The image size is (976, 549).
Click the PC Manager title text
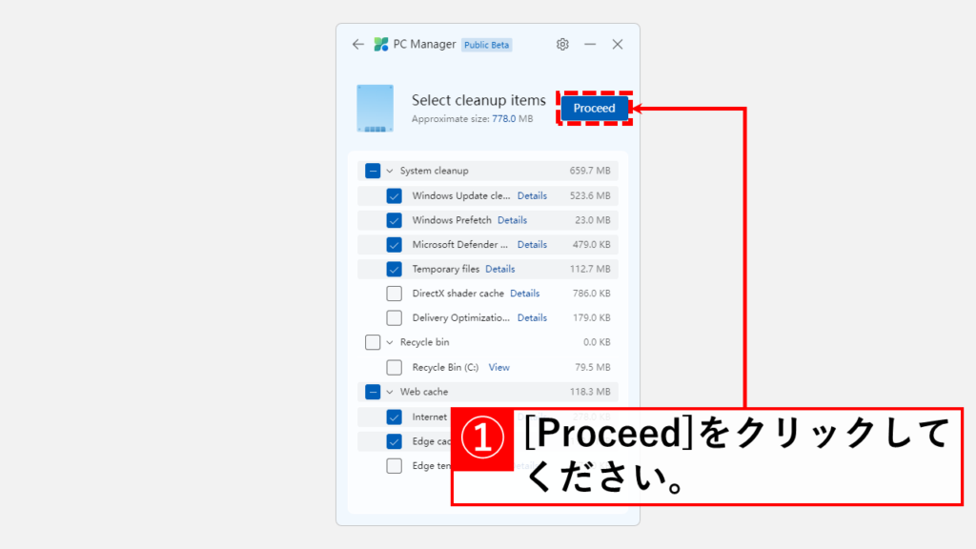[x=424, y=44]
